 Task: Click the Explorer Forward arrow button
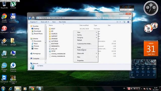point(33,18)
